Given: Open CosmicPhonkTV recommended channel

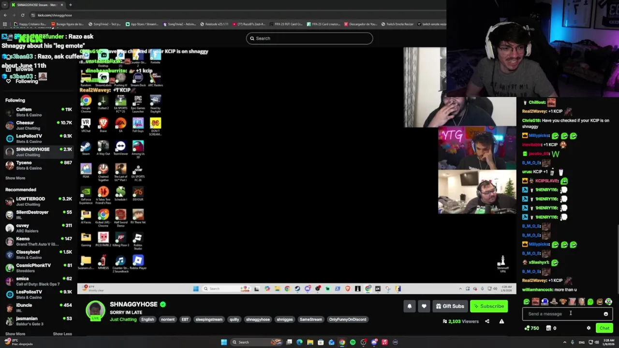Looking at the screenshot, I should (39, 268).
